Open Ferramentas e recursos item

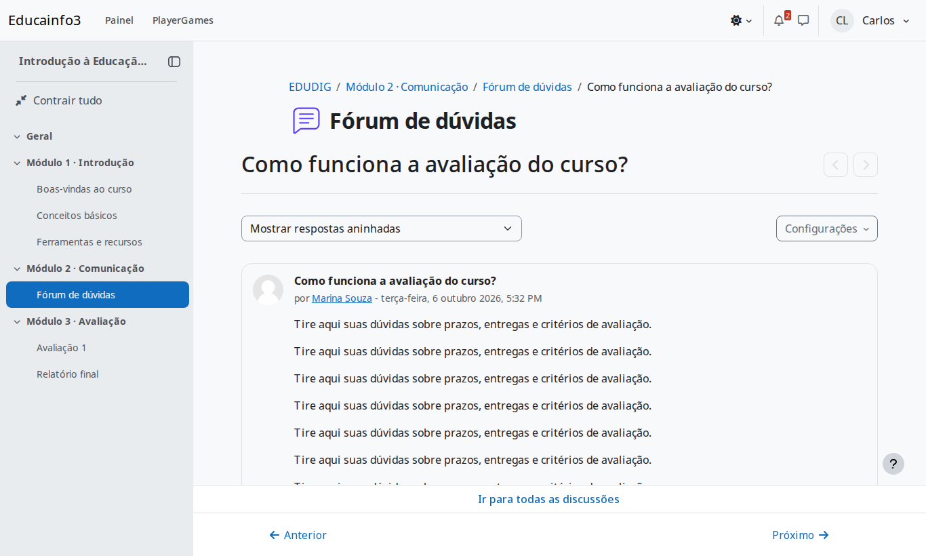[x=89, y=242]
